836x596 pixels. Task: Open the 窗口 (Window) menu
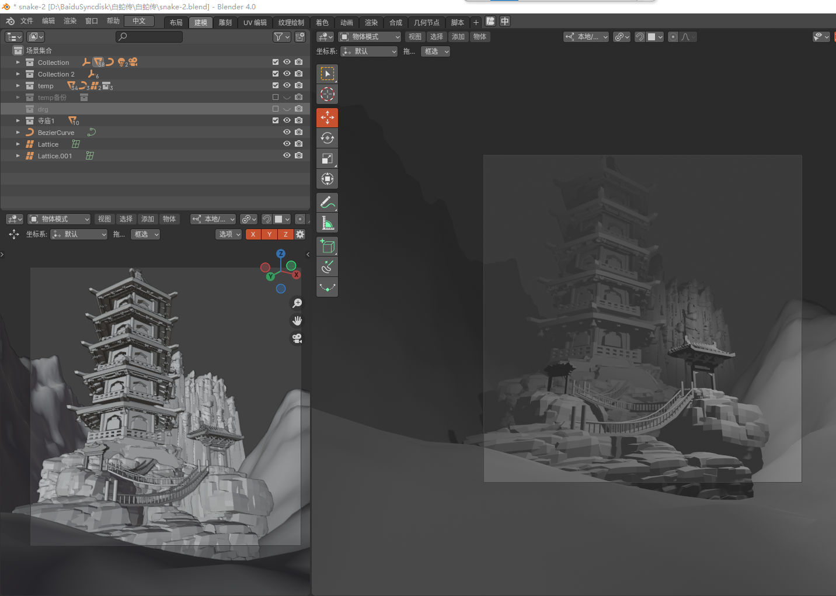(92, 21)
